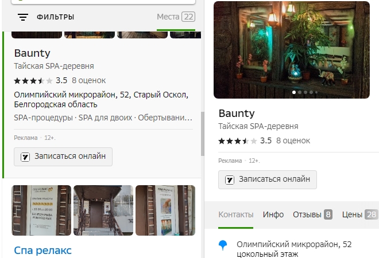Switch to the Места tab

coord(168,17)
